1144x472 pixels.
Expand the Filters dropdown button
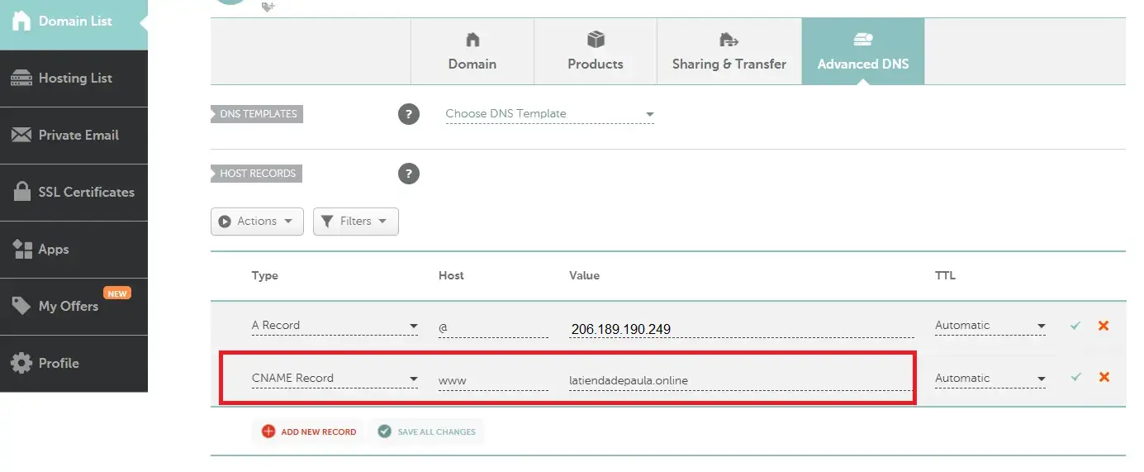click(355, 222)
